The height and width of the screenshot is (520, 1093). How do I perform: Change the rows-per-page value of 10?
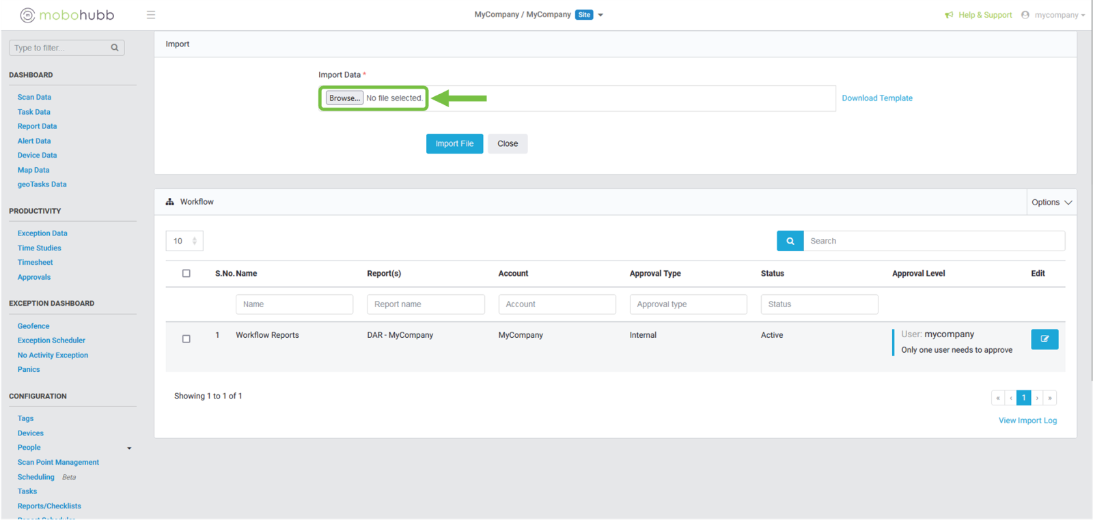point(184,241)
